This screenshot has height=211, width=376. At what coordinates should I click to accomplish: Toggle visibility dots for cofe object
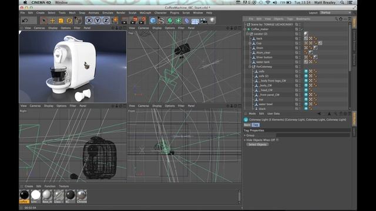coord(300,72)
